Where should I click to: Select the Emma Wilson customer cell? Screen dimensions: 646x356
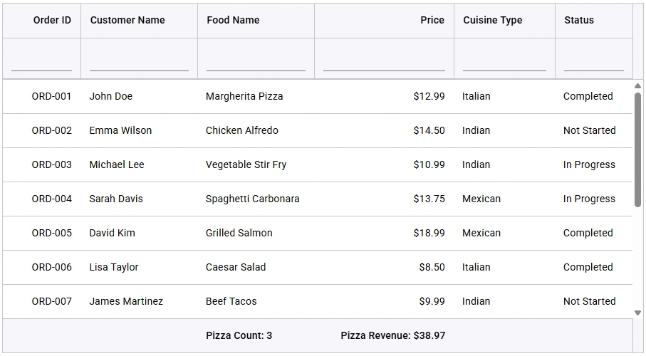pyautogui.click(x=120, y=130)
